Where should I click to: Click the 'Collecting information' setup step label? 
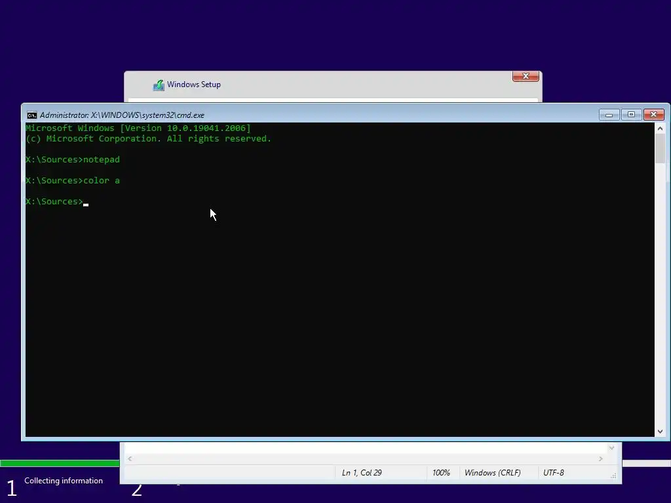[x=64, y=481]
